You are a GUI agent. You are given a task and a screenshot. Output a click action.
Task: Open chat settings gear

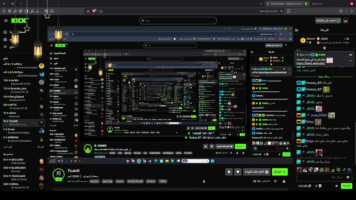[337, 186]
